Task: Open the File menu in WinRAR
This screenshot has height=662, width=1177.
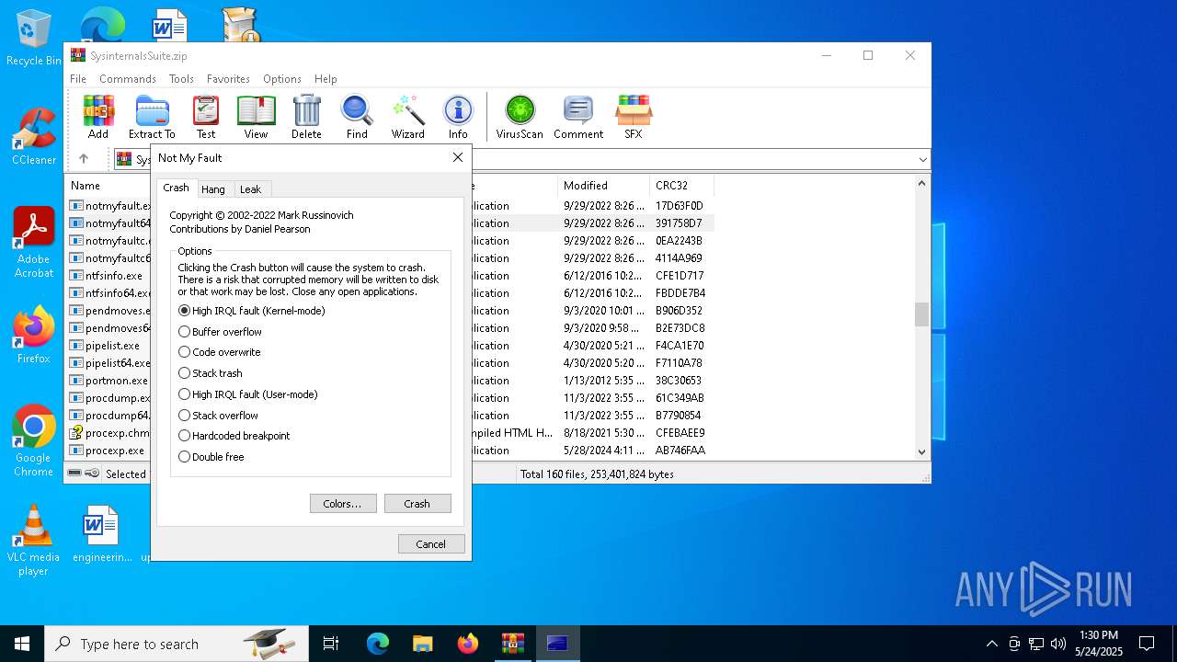Action: [78, 79]
